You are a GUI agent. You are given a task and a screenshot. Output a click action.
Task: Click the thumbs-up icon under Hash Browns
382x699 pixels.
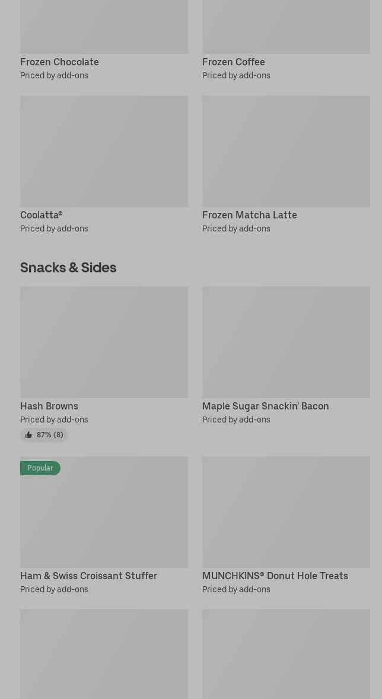tap(28, 435)
